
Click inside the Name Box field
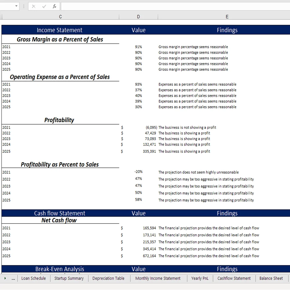7,6
